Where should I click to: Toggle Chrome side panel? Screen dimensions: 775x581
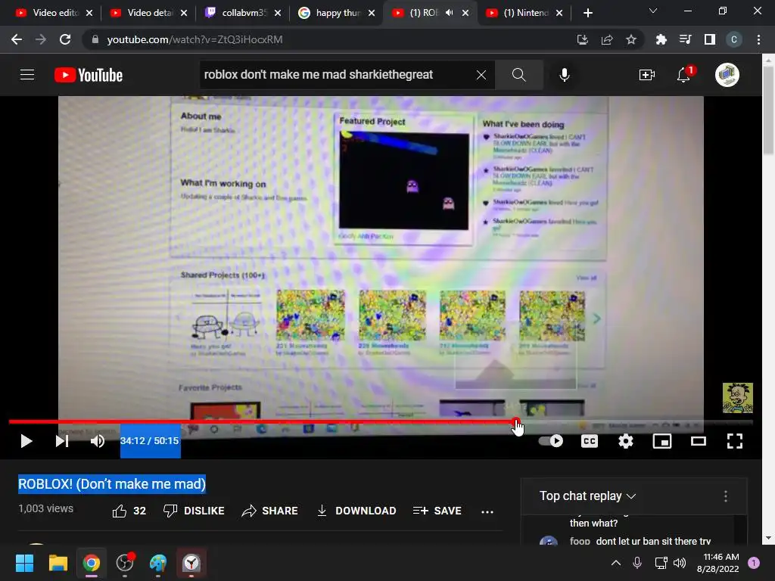(x=710, y=39)
